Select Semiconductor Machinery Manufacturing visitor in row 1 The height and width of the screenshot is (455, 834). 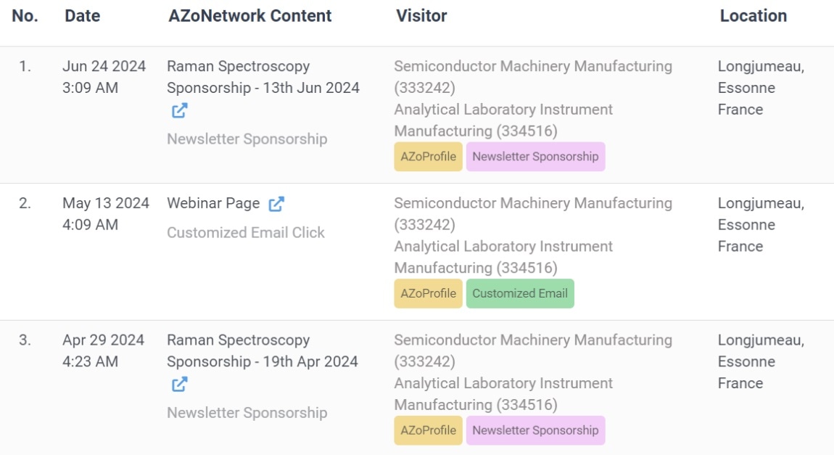coord(533,77)
